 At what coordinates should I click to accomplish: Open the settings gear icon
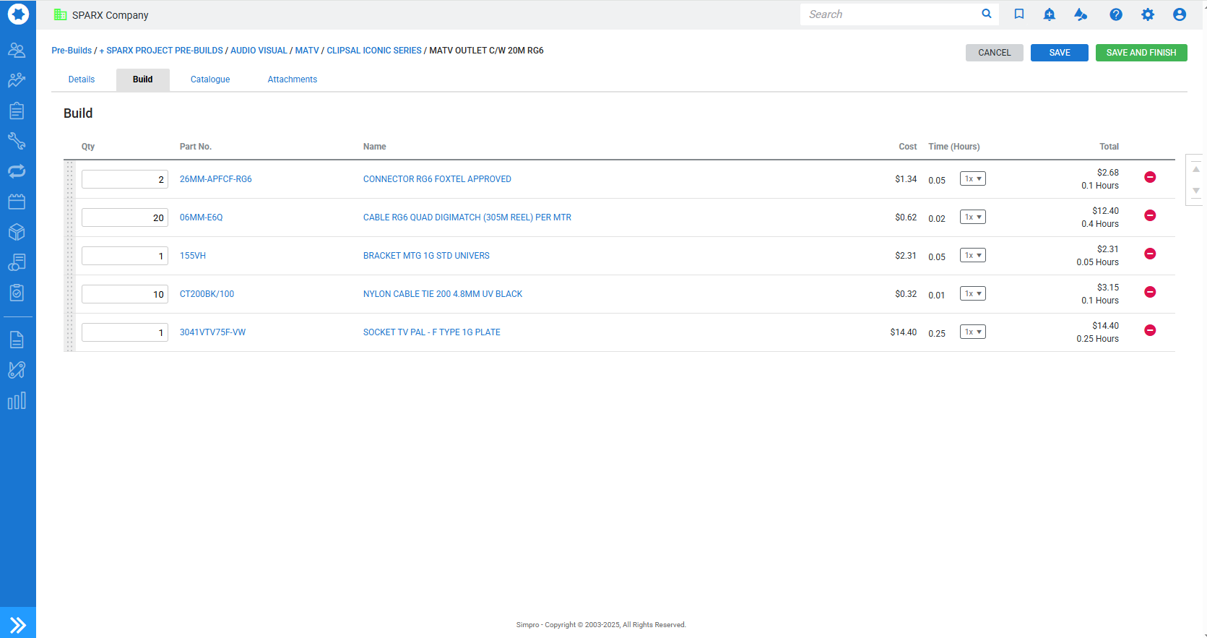click(x=1147, y=14)
